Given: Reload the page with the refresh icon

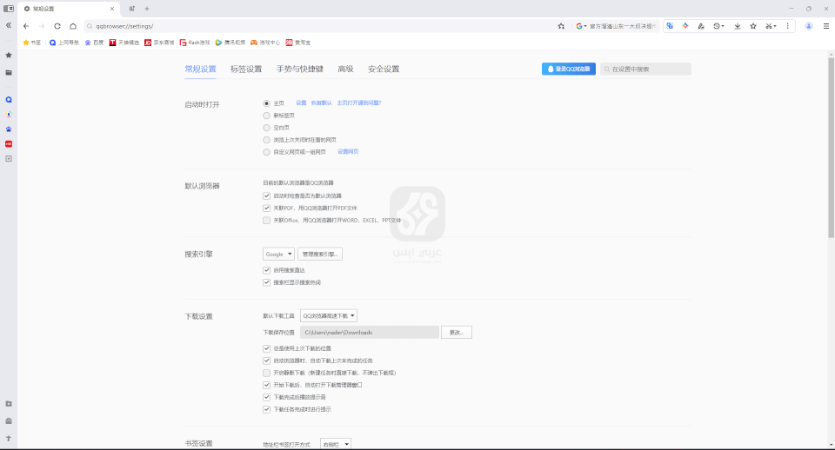Looking at the screenshot, I should 57,26.
